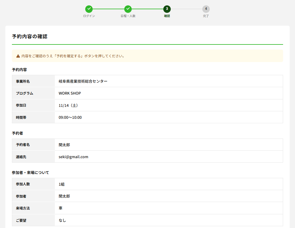Select the date 11/14（土）

click(68, 105)
